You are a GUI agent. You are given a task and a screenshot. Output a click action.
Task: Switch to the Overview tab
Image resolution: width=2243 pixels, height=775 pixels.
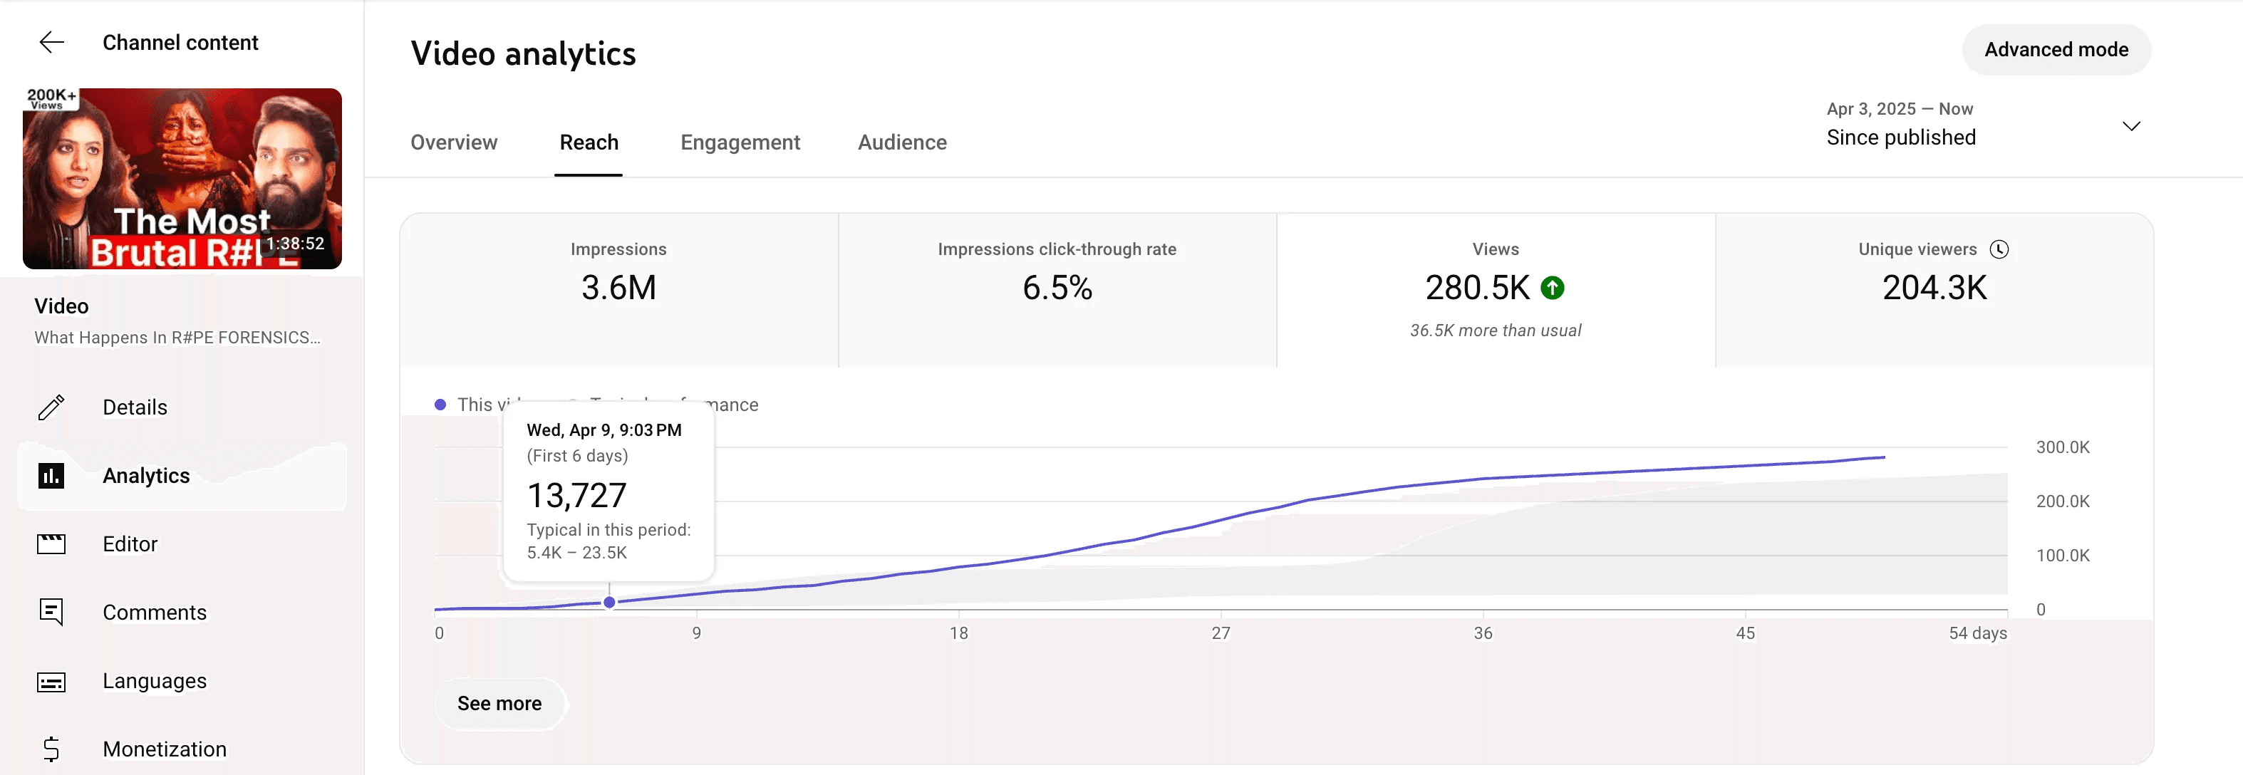pyautogui.click(x=454, y=142)
